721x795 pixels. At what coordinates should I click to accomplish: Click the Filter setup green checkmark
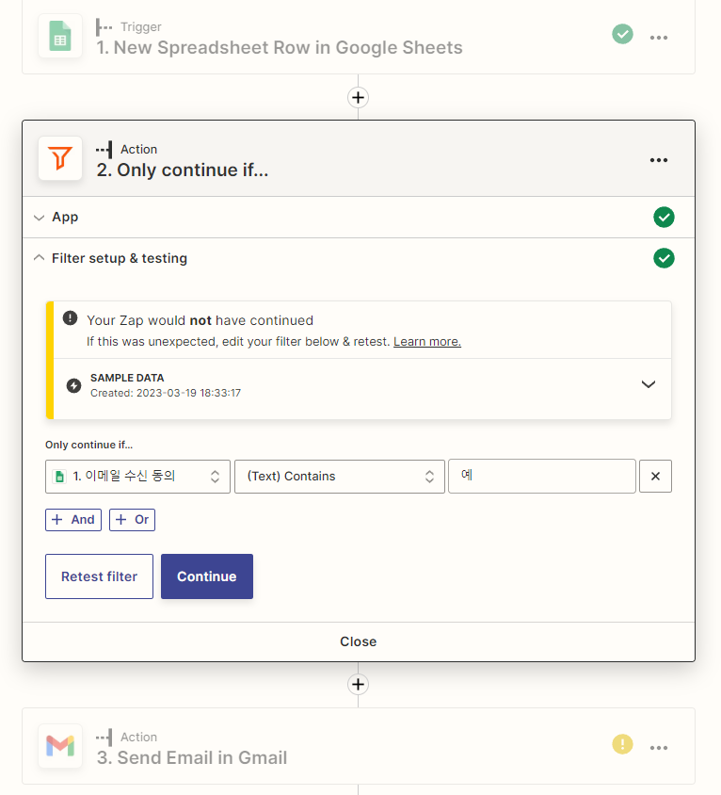[664, 258]
